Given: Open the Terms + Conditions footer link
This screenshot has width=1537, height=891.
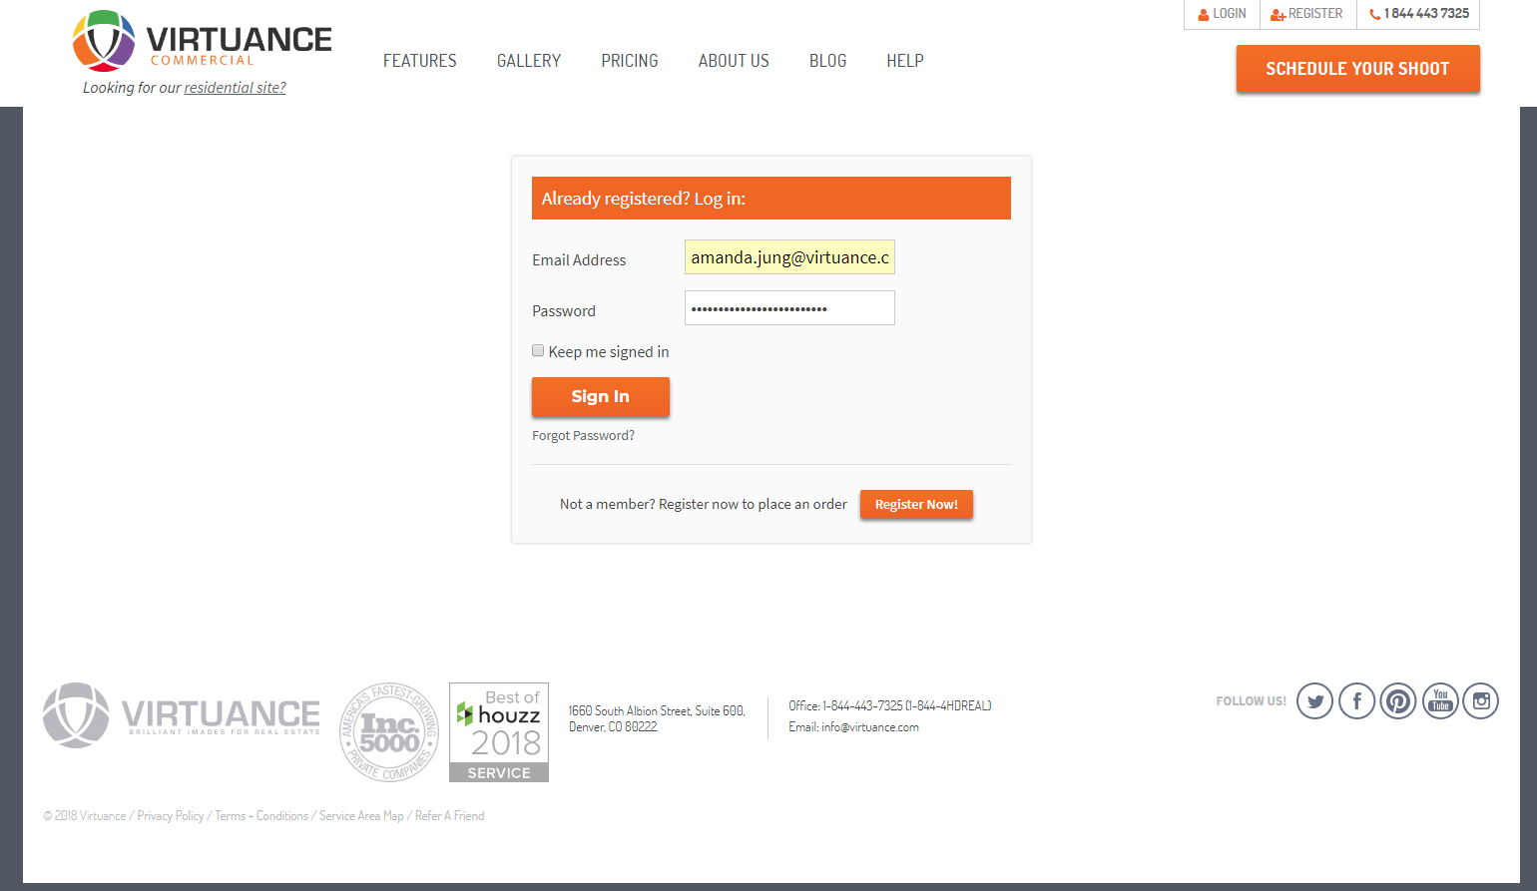Looking at the screenshot, I should tap(261, 816).
